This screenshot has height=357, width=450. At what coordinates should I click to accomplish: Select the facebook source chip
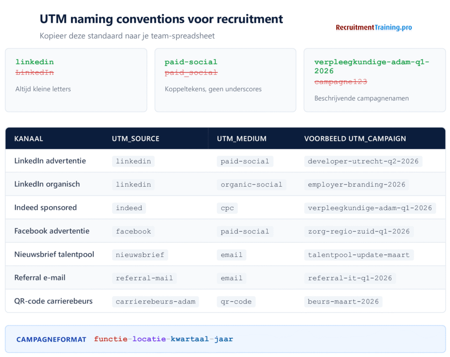(x=133, y=231)
